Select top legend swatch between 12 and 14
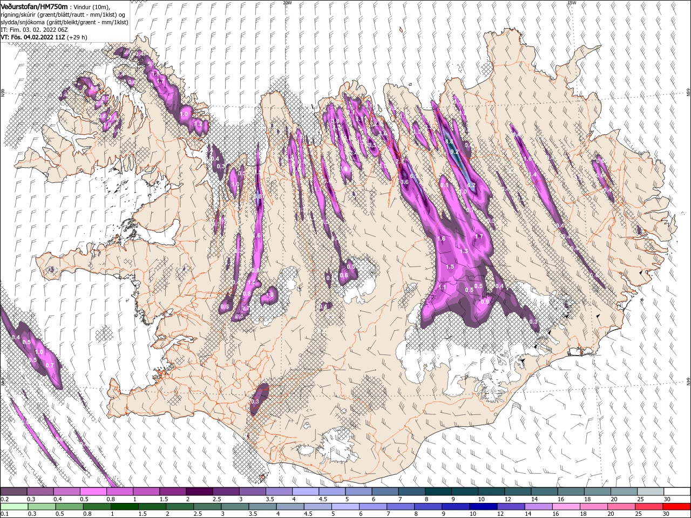Image resolution: width=691 pixels, height=518 pixels. [518, 492]
